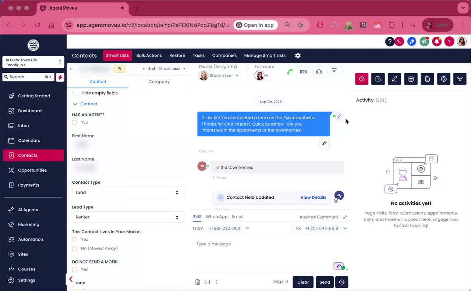This screenshot has width=471, height=291.
Task: Open the red phone dialer icon
Action: (x=400, y=42)
